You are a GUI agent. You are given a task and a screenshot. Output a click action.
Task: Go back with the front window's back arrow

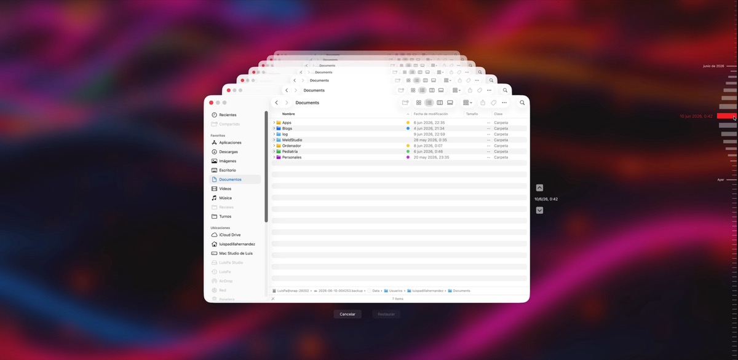coord(277,103)
